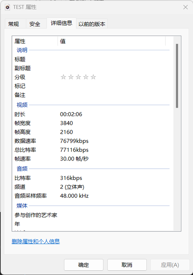The height and width of the screenshot is (275, 193).
Task: Click the 副标题 value field
Action: pos(115,68)
